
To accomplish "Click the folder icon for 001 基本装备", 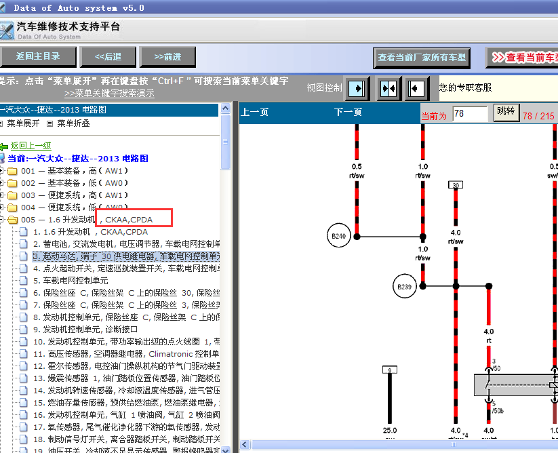I will coord(12,171).
